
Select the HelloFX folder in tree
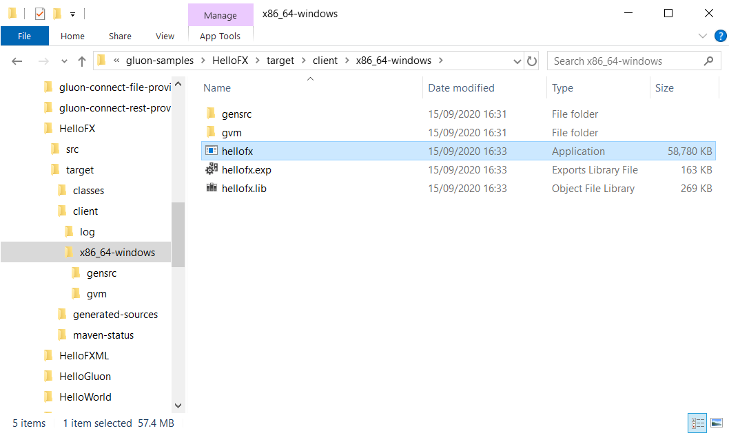pos(77,129)
